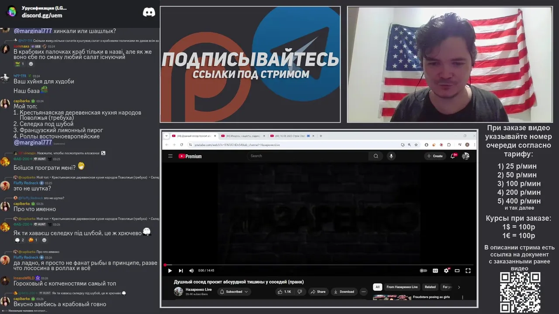Open Fraudsters posing as girls title

click(x=431, y=297)
